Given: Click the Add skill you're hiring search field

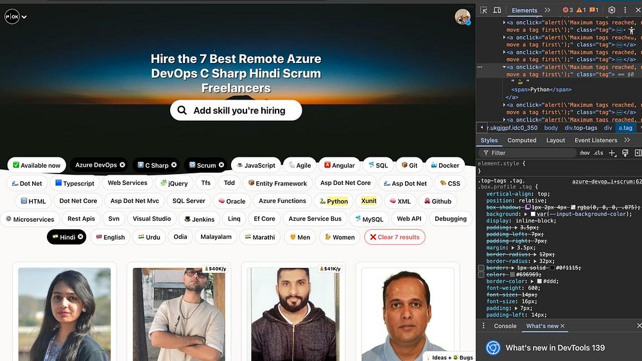Looking at the screenshot, I should coord(236,110).
